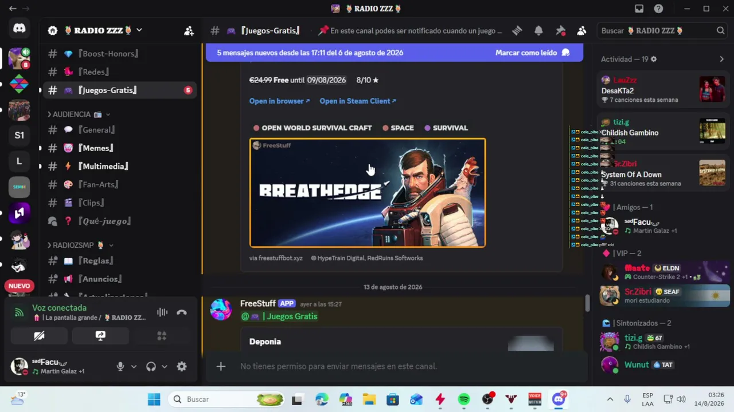
Task: Select the Juegos-Gratis channel
Action: (x=119, y=90)
